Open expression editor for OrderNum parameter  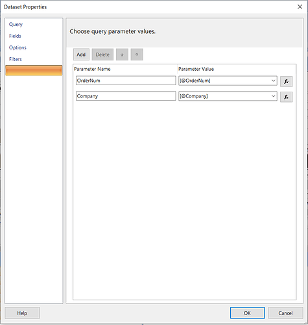point(286,81)
